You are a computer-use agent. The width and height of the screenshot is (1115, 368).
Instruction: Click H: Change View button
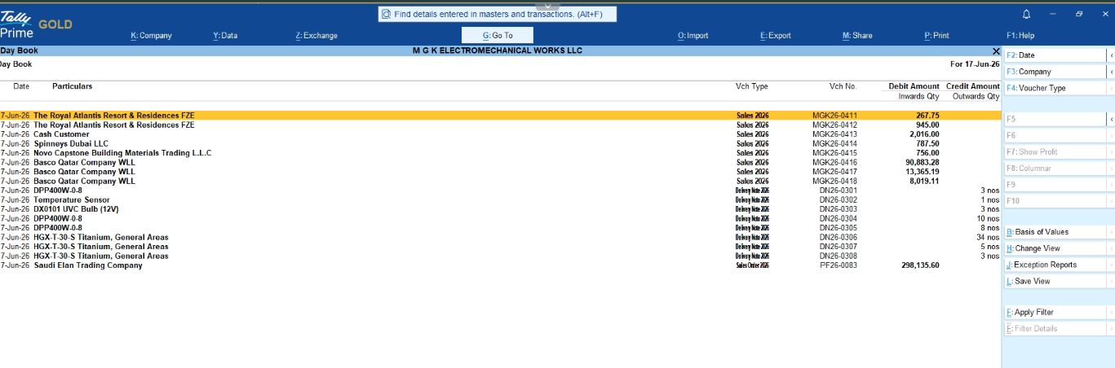tap(1054, 248)
